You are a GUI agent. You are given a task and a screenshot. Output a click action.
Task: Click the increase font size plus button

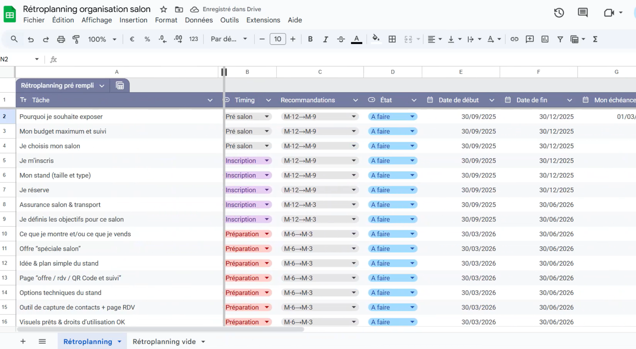(293, 39)
